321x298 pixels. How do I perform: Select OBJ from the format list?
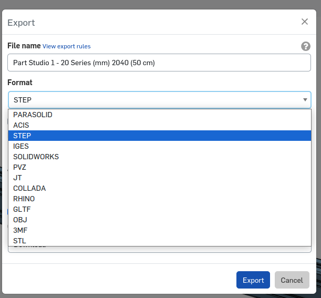(160, 220)
